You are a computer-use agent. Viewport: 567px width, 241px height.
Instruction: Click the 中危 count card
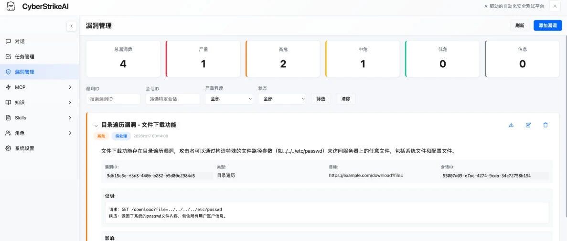[x=363, y=59]
